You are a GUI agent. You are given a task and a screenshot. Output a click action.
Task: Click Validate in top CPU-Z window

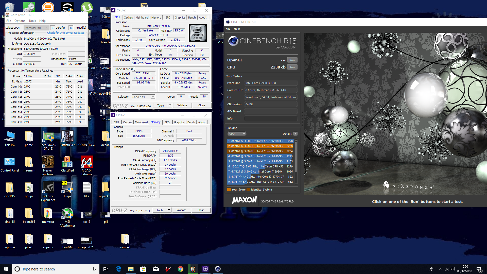point(182,105)
